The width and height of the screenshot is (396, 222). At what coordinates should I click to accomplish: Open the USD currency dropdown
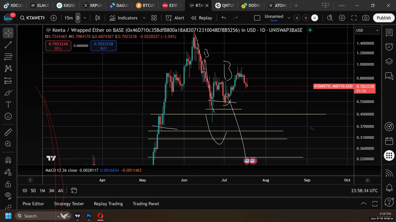tap(367, 30)
